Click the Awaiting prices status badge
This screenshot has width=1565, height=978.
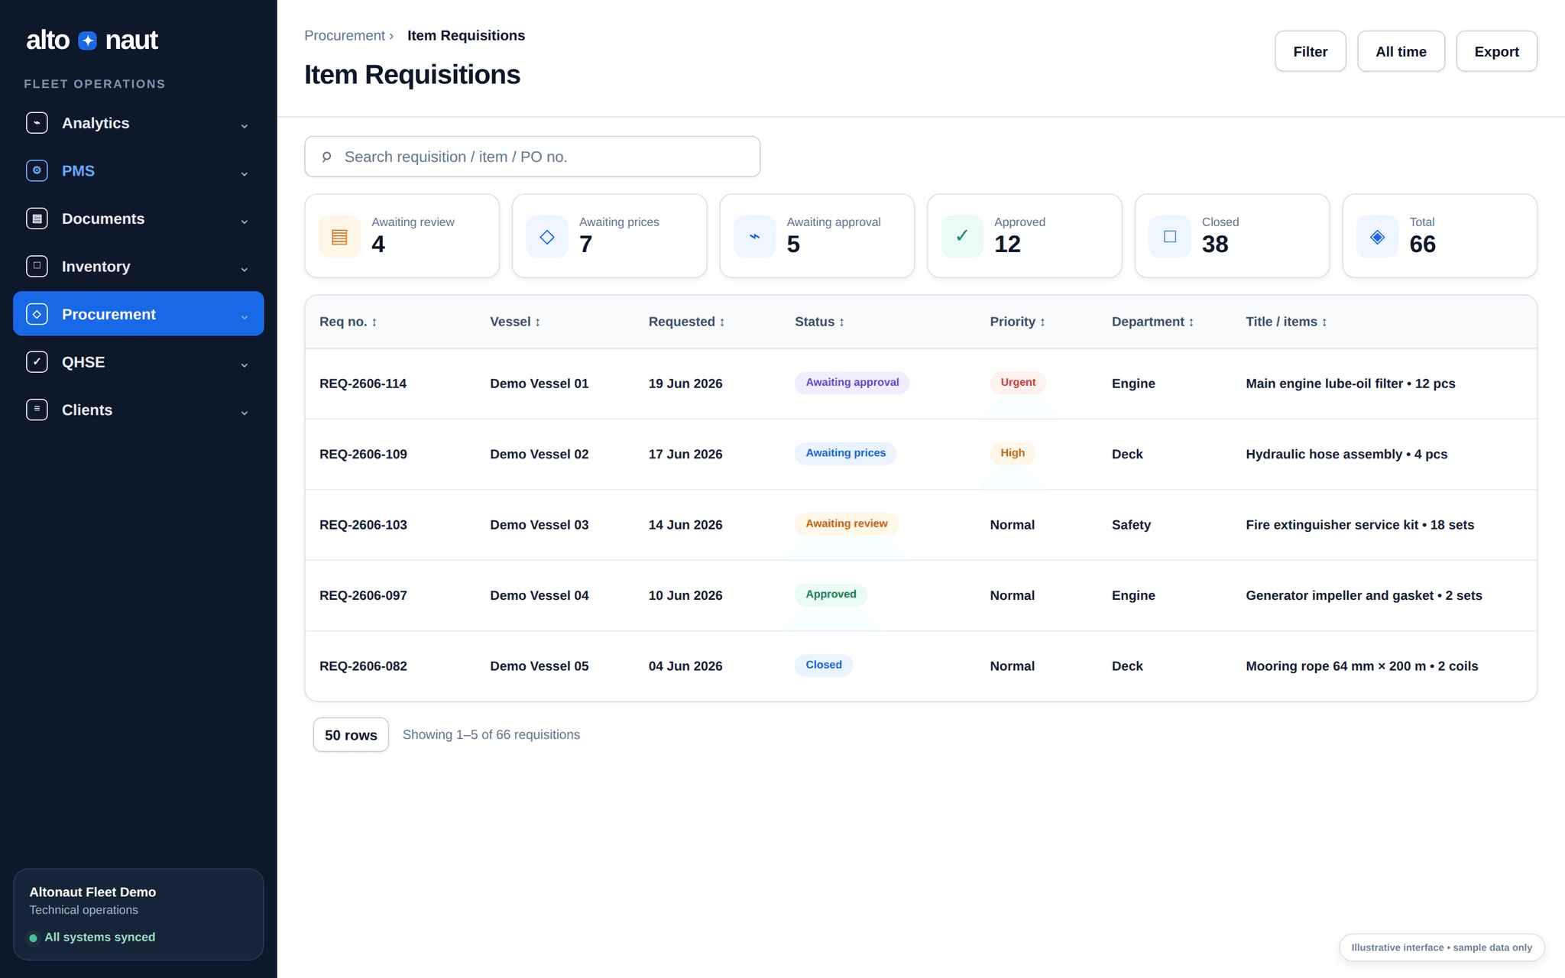click(845, 453)
